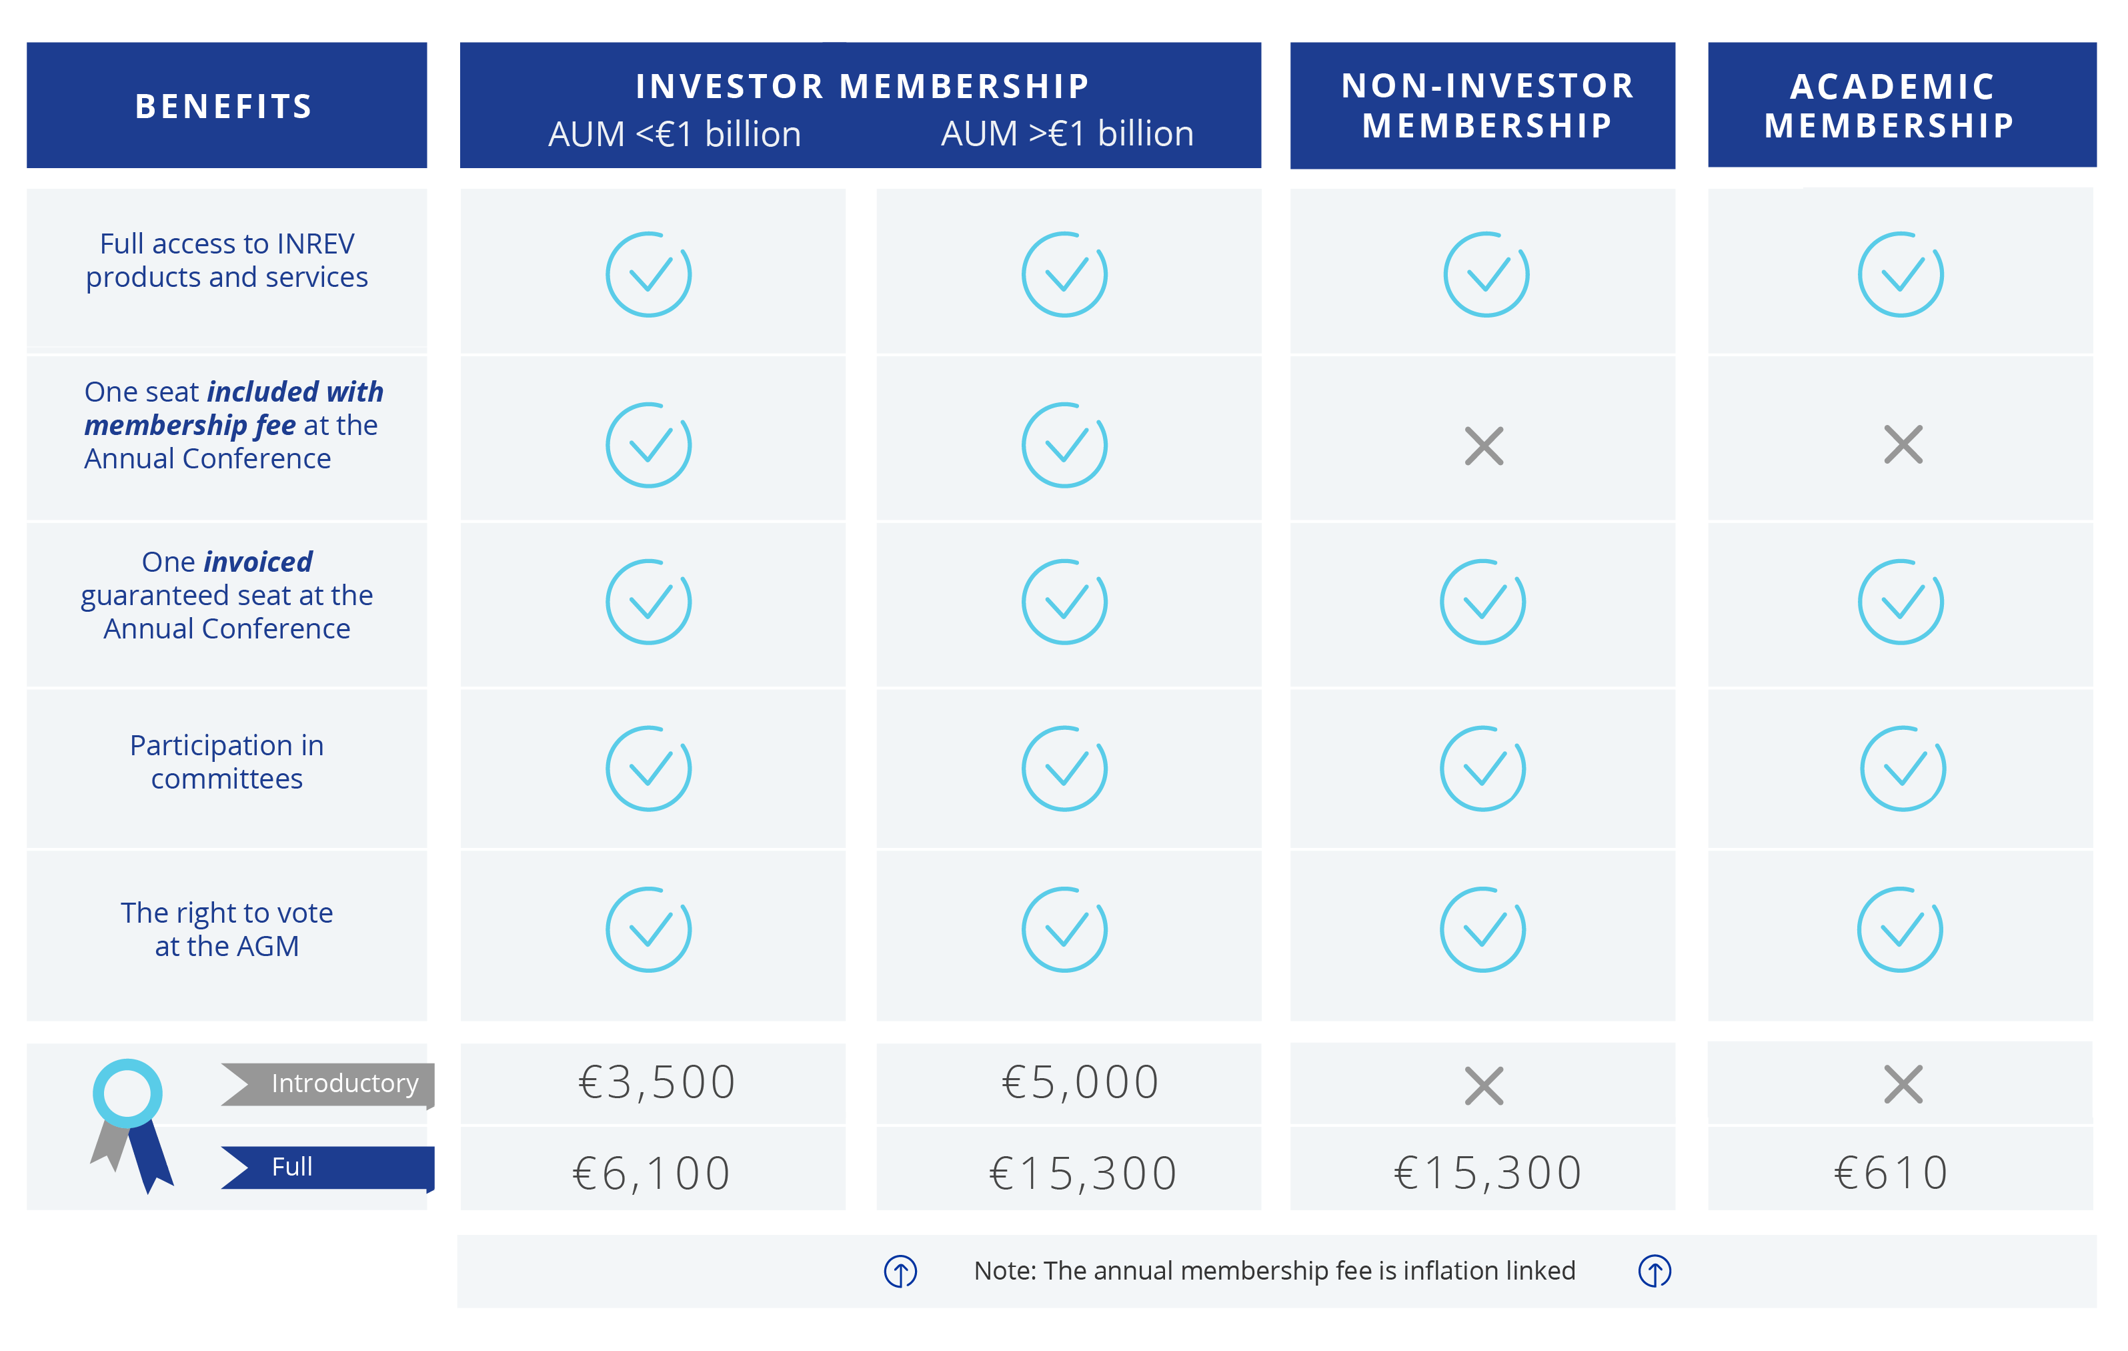Click the left up-arrow icon beside the note

click(900, 1272)
